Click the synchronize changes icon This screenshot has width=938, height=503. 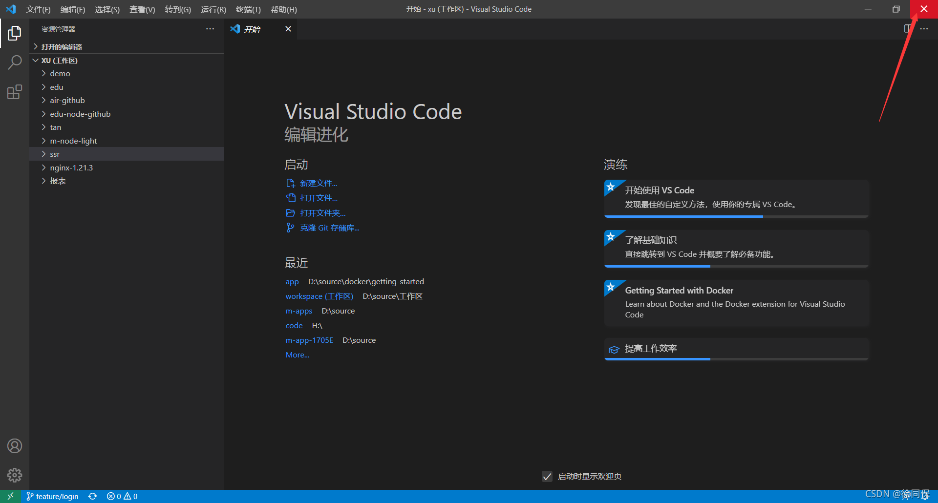(x=93, y=496)
